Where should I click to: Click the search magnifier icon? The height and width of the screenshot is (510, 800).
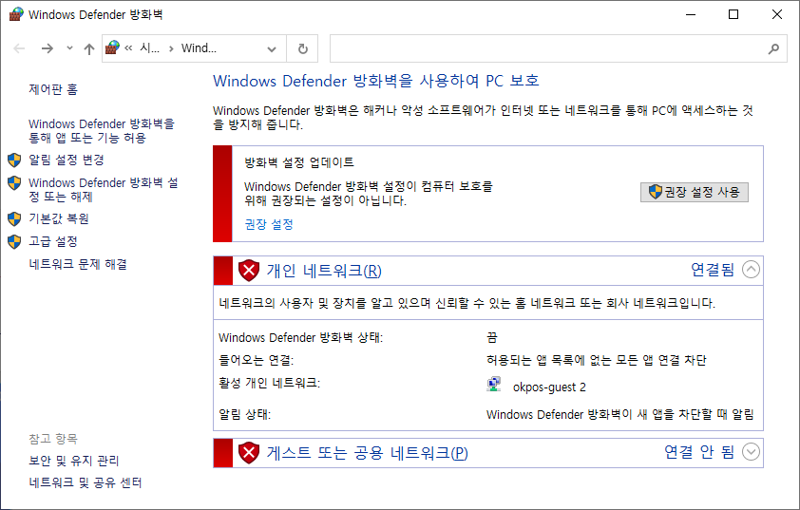point(774,48)
